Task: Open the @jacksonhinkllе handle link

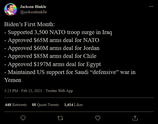Action: pos(34,12)
